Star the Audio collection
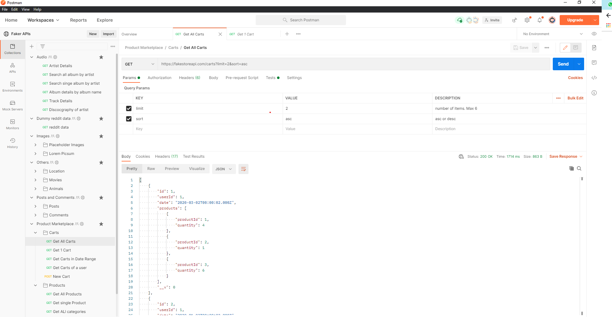This screenshot has width=612, height=317. pyautogui.click(x=101, y=57)
